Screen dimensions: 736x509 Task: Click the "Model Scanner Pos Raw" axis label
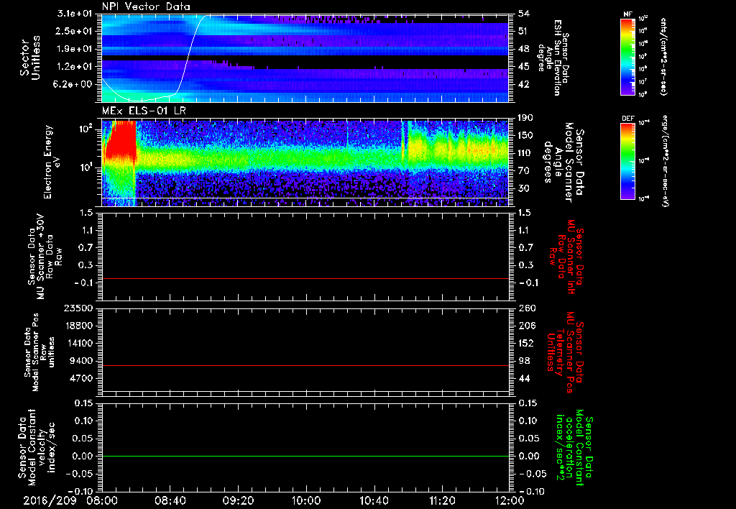click(x=40, y=352)
